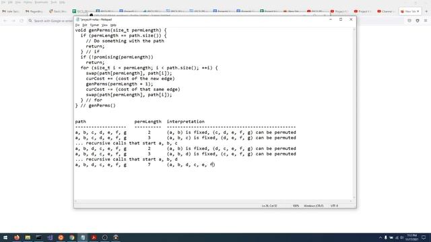
Task: Close the active New Tab tab
Action: (x=418, y=11)
